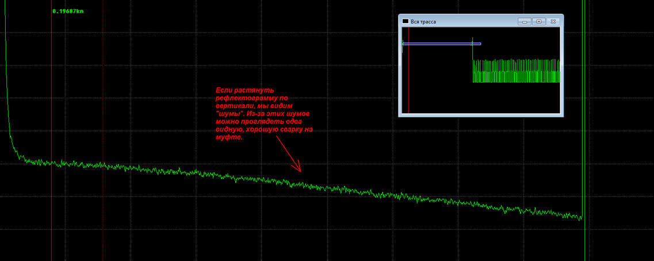The width and height of the screenshot is (654, 261).
Task: Click the tip of the red arrow
Action: coord(300,171)
